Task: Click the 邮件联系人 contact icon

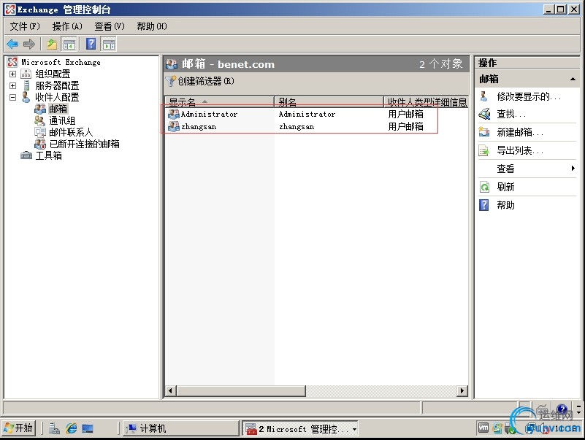Action: [40, 132]
